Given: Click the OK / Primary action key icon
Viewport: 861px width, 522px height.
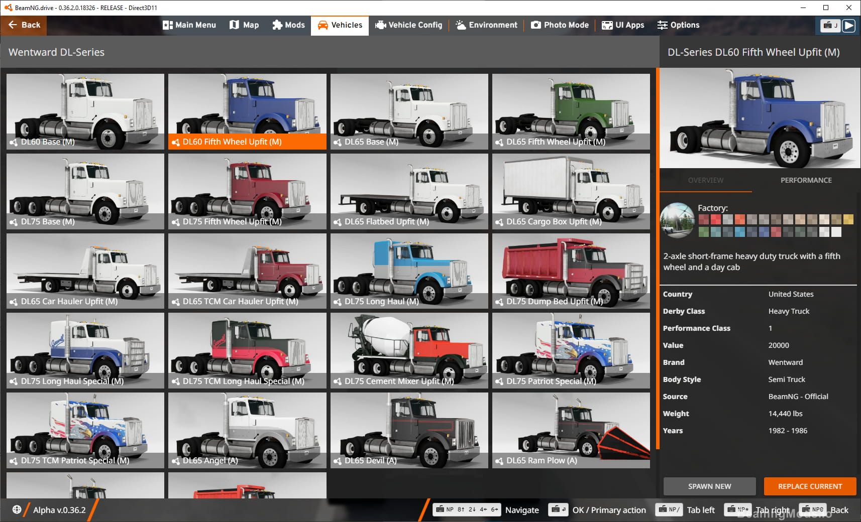Looking at the screenshot, I should pos(558,509).
